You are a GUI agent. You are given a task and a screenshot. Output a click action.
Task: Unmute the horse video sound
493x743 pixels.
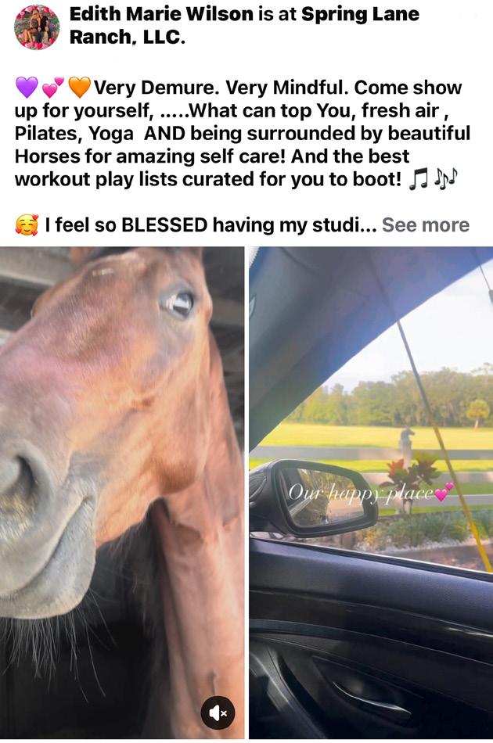click(218, 712)
